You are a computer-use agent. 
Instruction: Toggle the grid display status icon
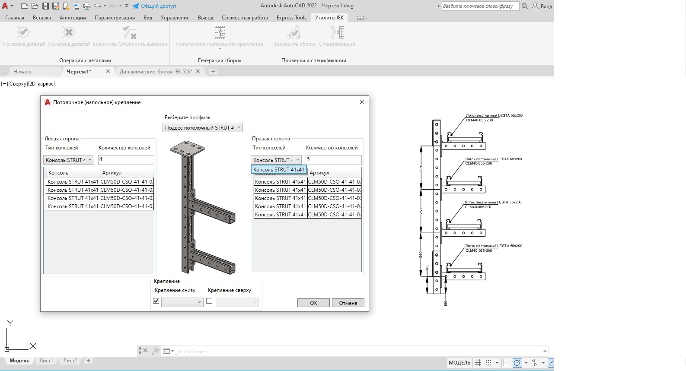coord(478,363)
